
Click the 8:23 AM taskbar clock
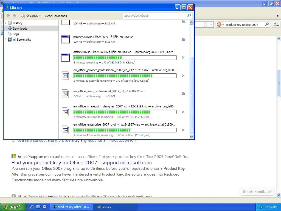tap(271, 207)
